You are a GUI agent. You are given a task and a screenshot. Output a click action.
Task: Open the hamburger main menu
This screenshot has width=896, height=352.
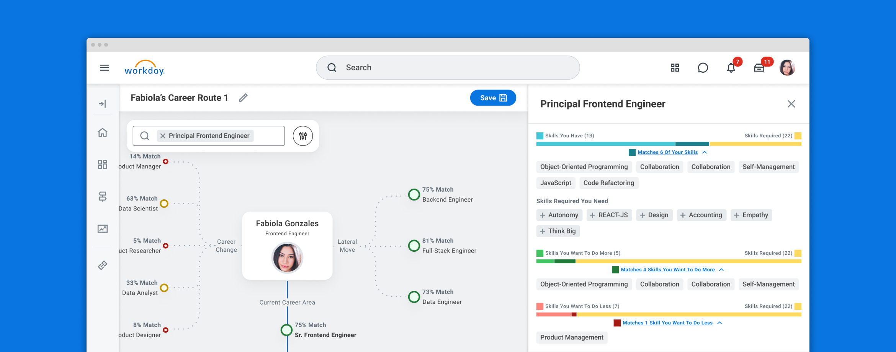pyautogui.click(x=105, y=68)
